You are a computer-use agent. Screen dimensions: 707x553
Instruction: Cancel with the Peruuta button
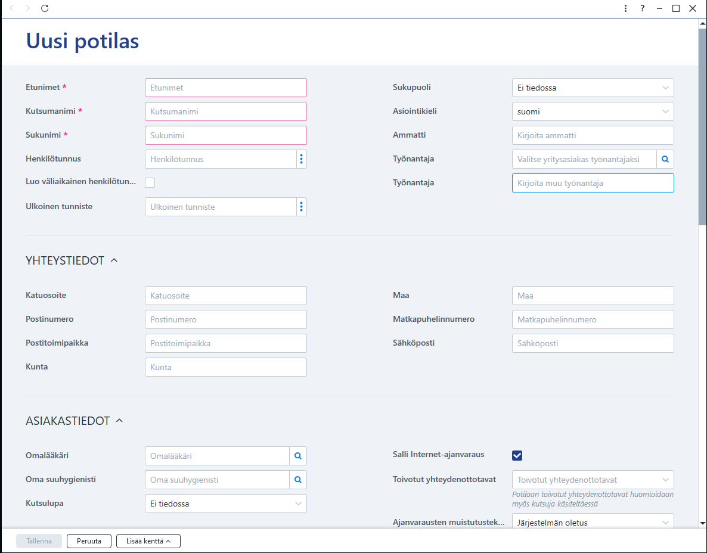89,541
